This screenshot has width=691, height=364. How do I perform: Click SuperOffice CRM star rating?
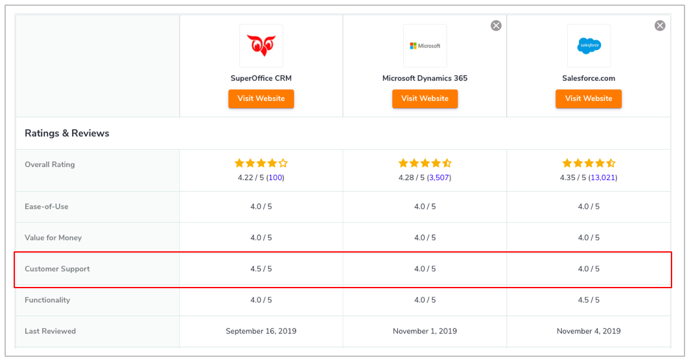[261, 163]
